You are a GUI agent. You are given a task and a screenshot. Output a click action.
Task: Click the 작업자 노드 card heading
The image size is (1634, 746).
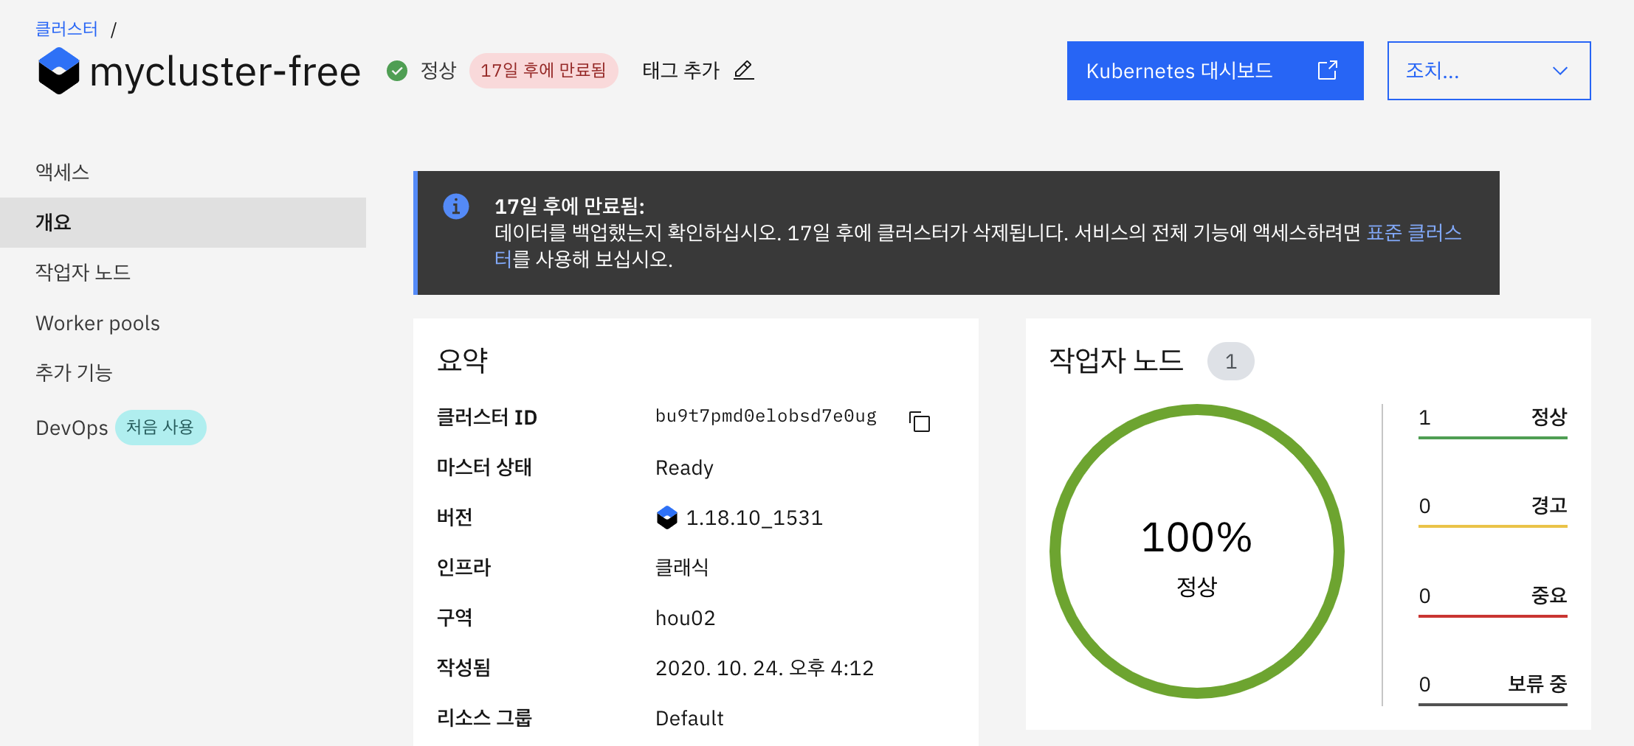tap(1116, 360)
